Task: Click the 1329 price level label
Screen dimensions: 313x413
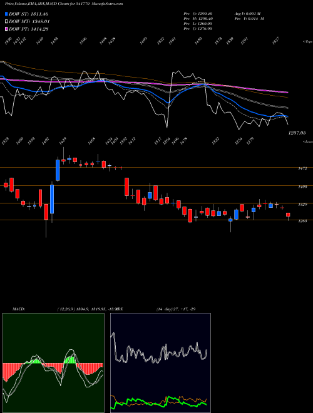Action: pyautogui.click(x=302, y=205)
